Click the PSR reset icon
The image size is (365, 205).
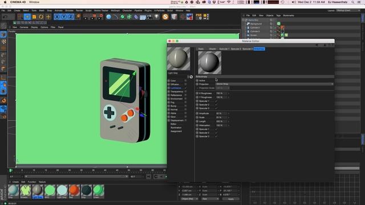click(x=199, y=17)
